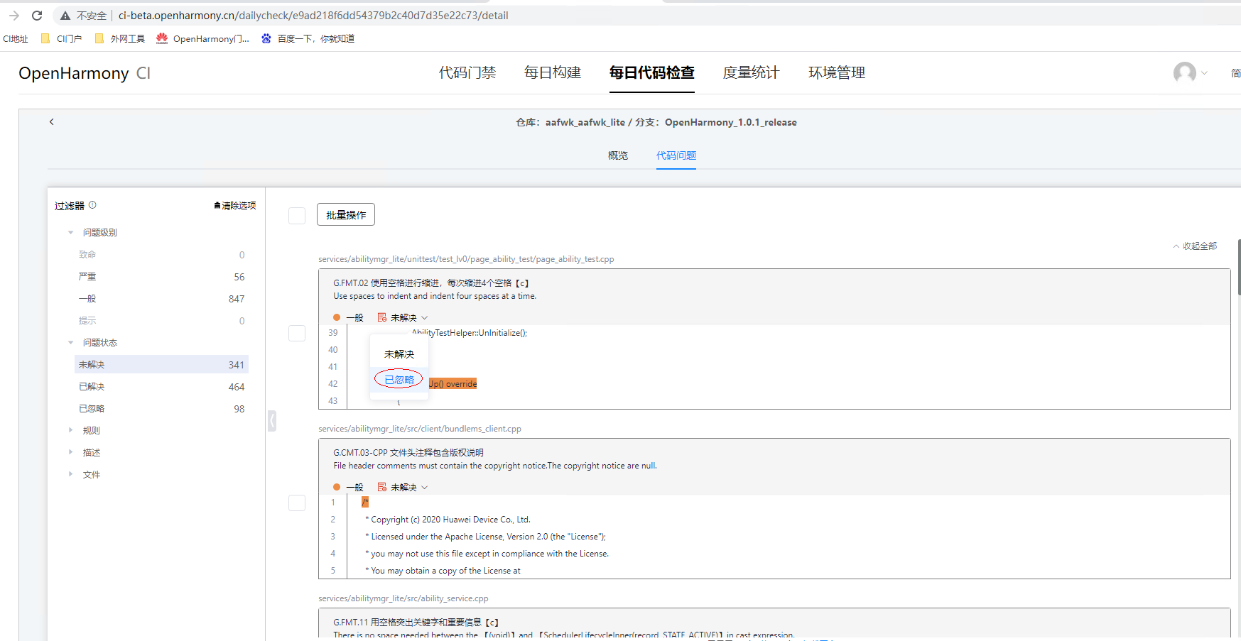Click the 未解决 status icon in G.CMT.03 issue
The image size is (1241, 641).
click(x=382, y=487)
